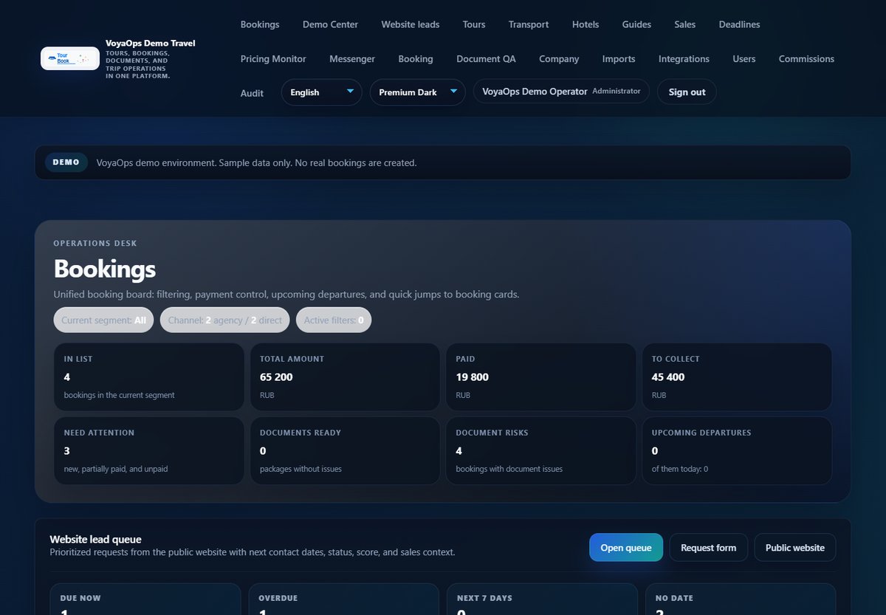Select the TOTAL AMOUNT card

[x=345, y=377]
